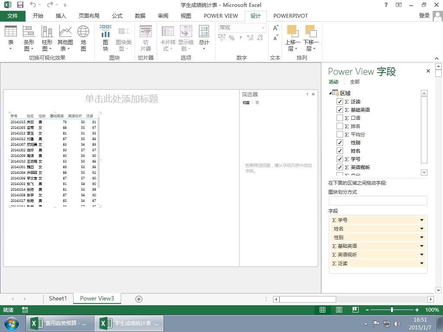Open dropdown for 姓名 in fields area
This screenshot has width=443, height=332.
422,229
